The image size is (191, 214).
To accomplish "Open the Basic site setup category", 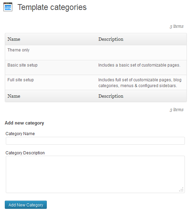I will 23,65.
